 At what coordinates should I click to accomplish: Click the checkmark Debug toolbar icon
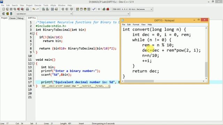(x=94, y=9)
